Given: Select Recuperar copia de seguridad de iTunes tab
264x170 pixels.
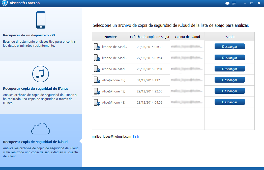Looking at the screenshot, I should click(41, 87).
